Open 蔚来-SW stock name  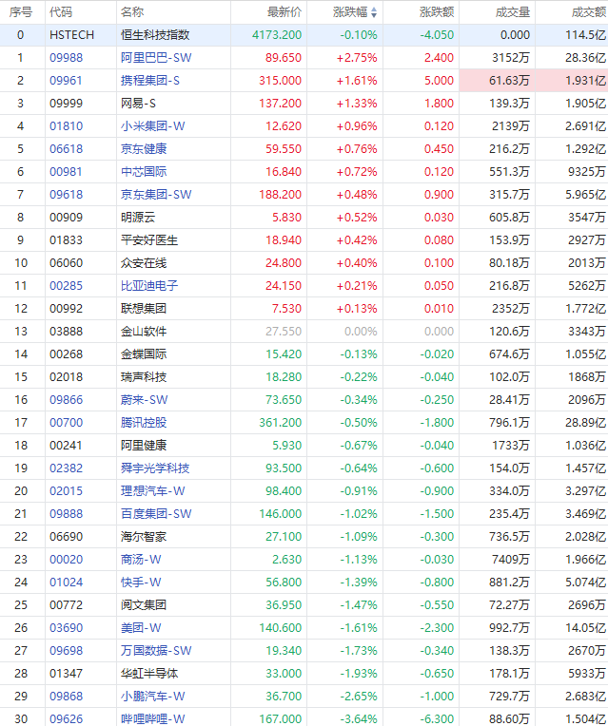point(145,399)
